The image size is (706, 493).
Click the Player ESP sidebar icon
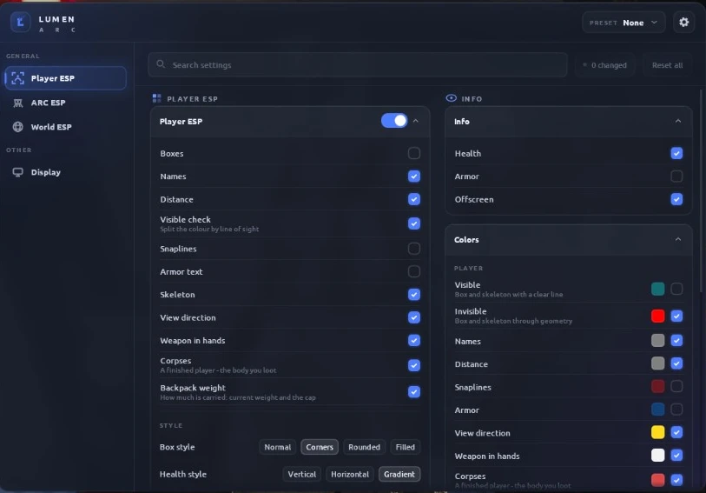point(17,78)
